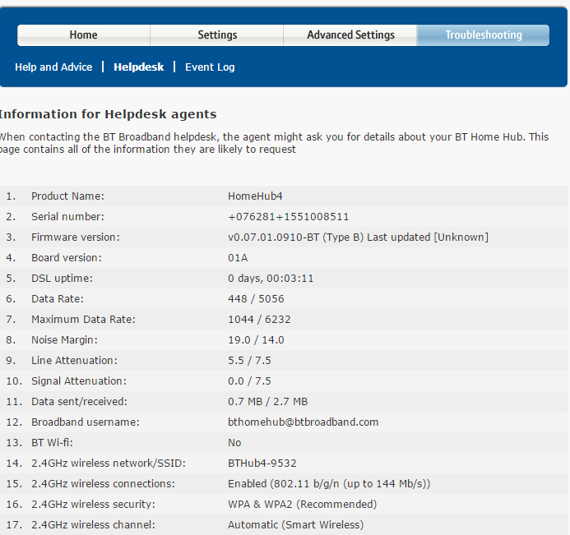Click value 0.7 MB / 2.7 MB
570x535 pixels.
pyautogui.click(x=268, y=401)
